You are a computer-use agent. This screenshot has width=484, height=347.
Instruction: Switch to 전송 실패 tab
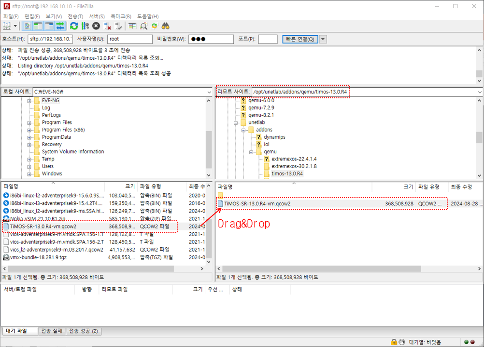click(x=52, y=331)
